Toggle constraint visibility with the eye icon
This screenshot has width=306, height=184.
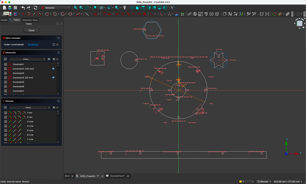pyautogui.click(x=48, y=59)
